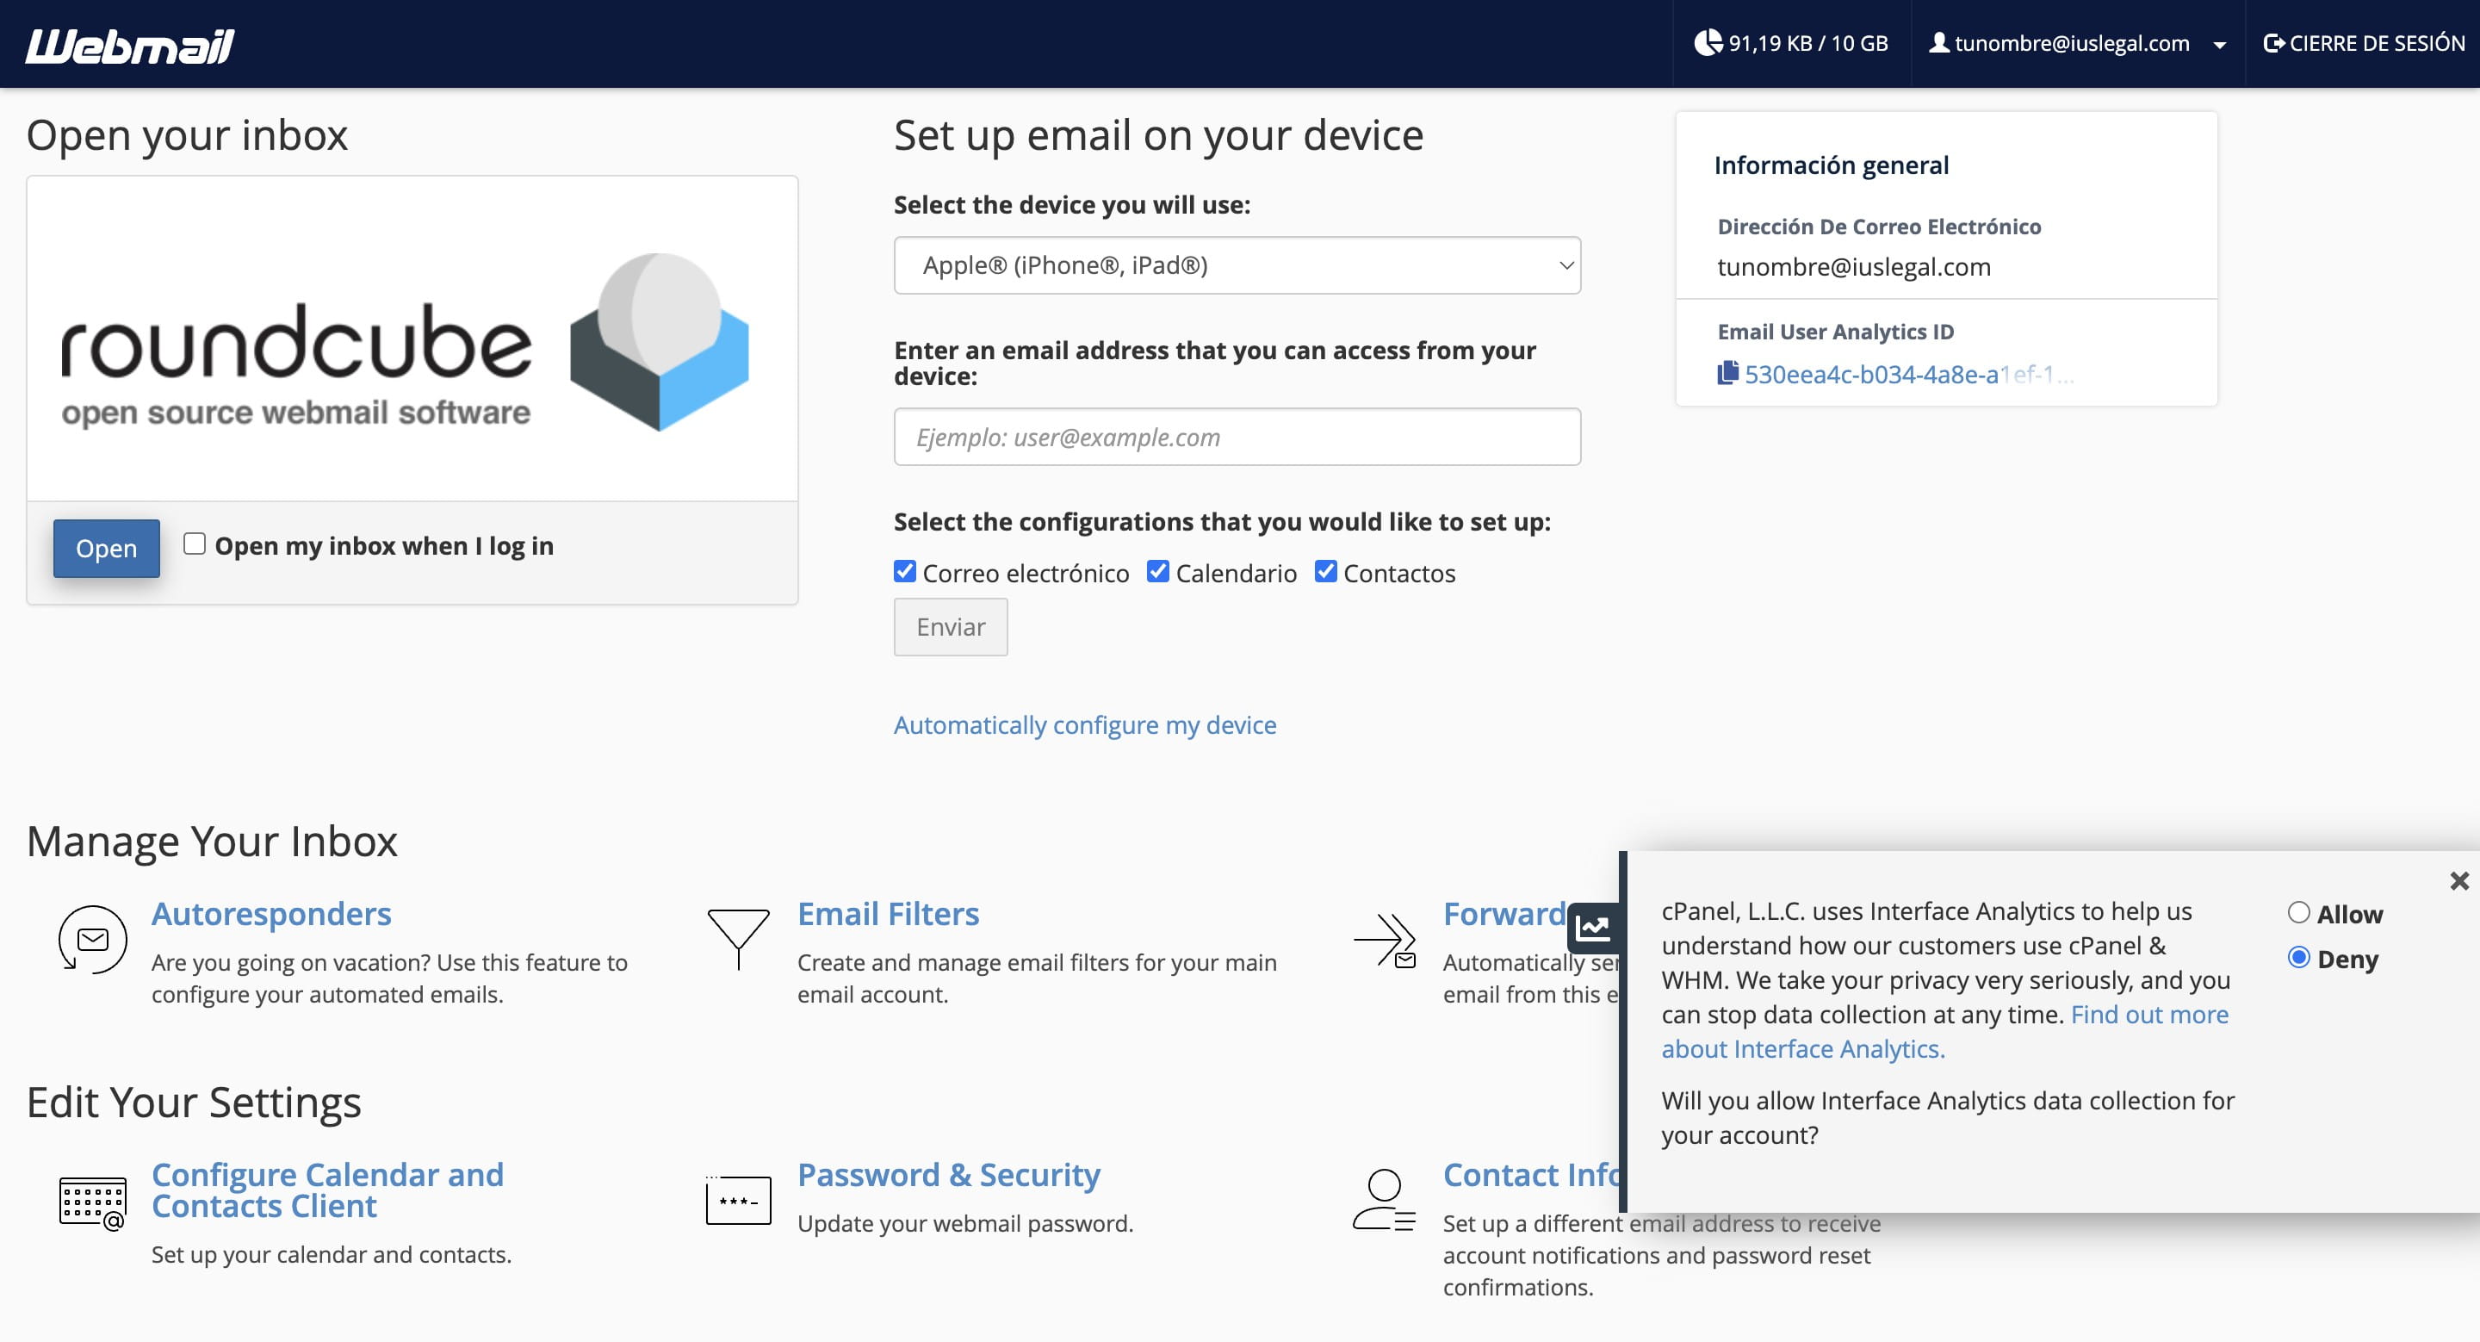Click the disk usage 91,19 KB indicator

click(1791, 44)
